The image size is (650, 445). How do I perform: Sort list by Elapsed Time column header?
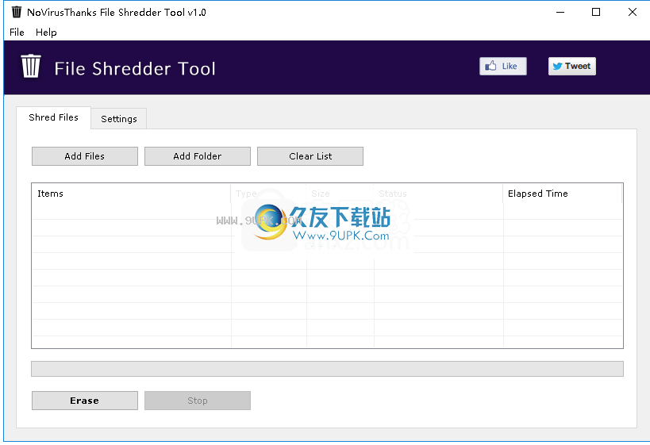(563, 194)
